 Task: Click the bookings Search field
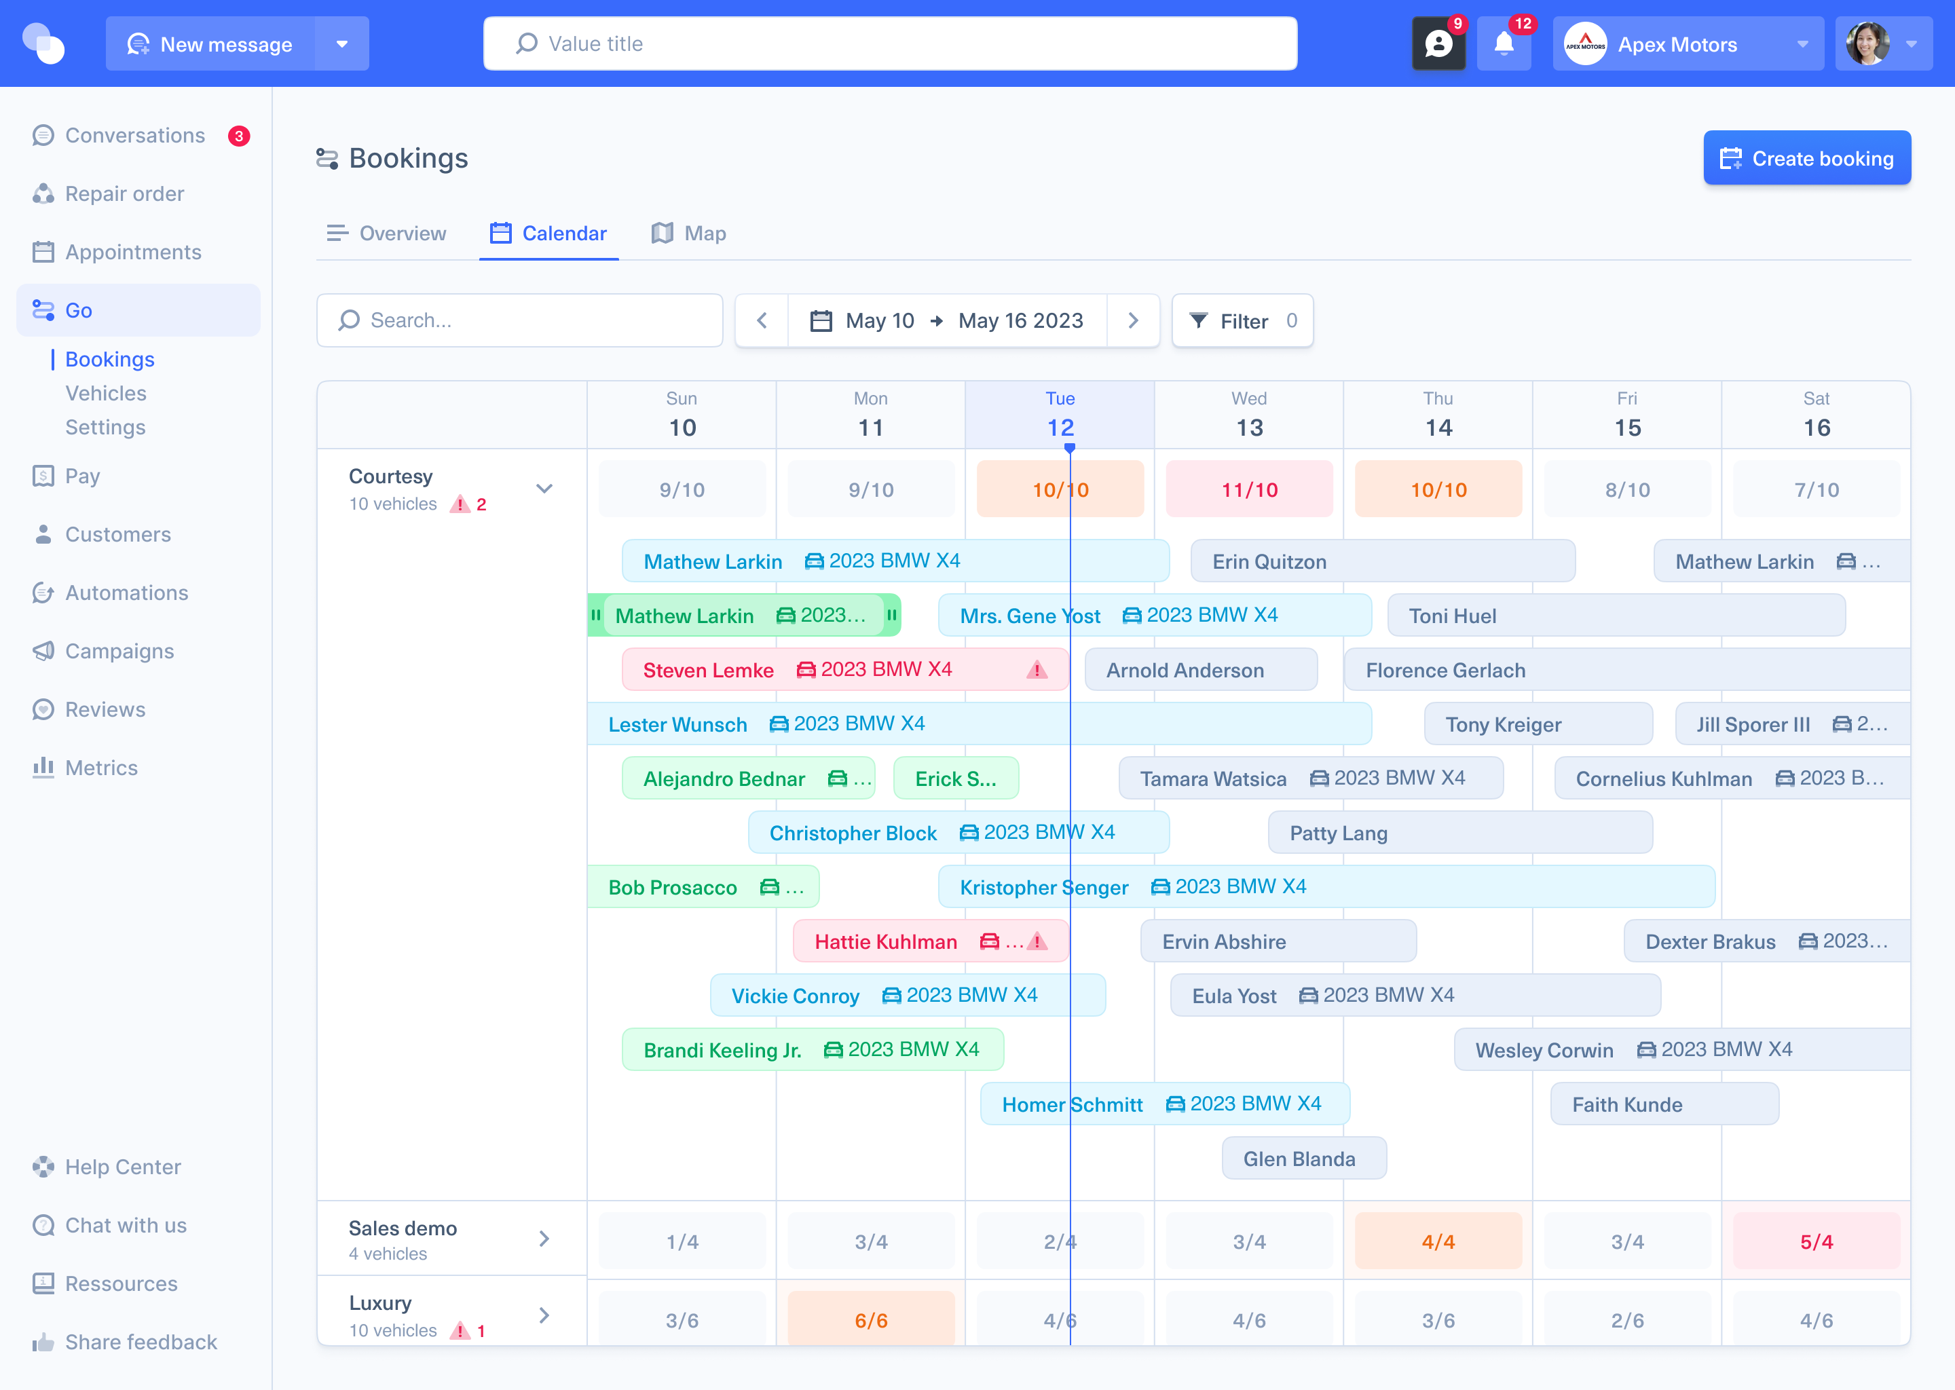click(x=519, y=320)
